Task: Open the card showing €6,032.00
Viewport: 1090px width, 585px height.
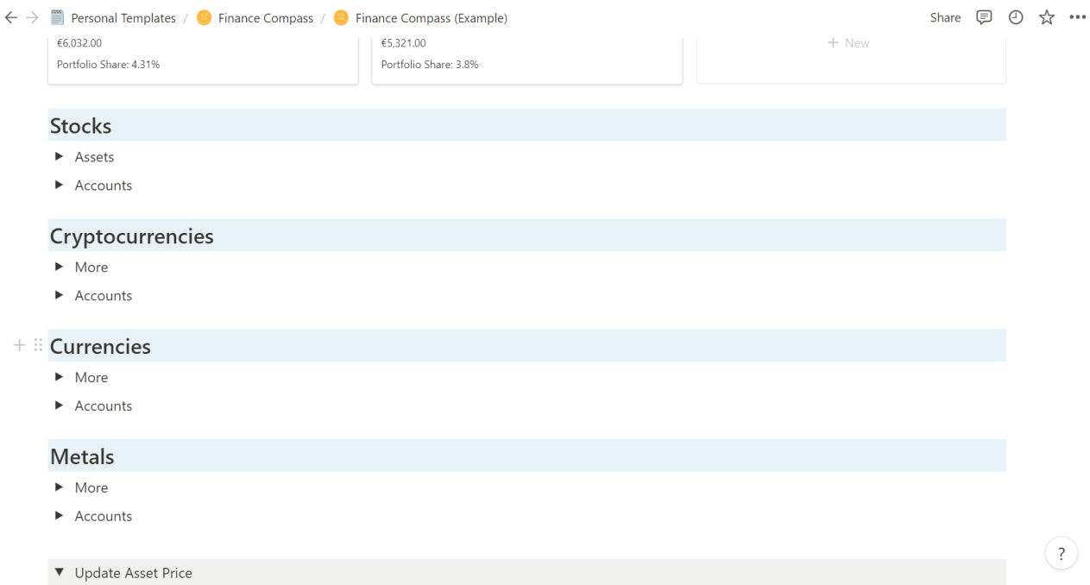Action: [203, 60]
